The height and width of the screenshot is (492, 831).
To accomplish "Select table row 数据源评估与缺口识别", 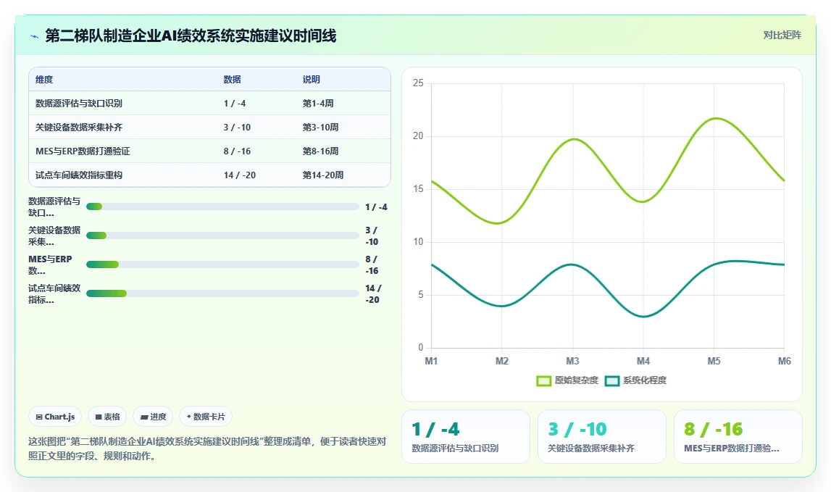I will pyautogui.click(x=210, y=104).
